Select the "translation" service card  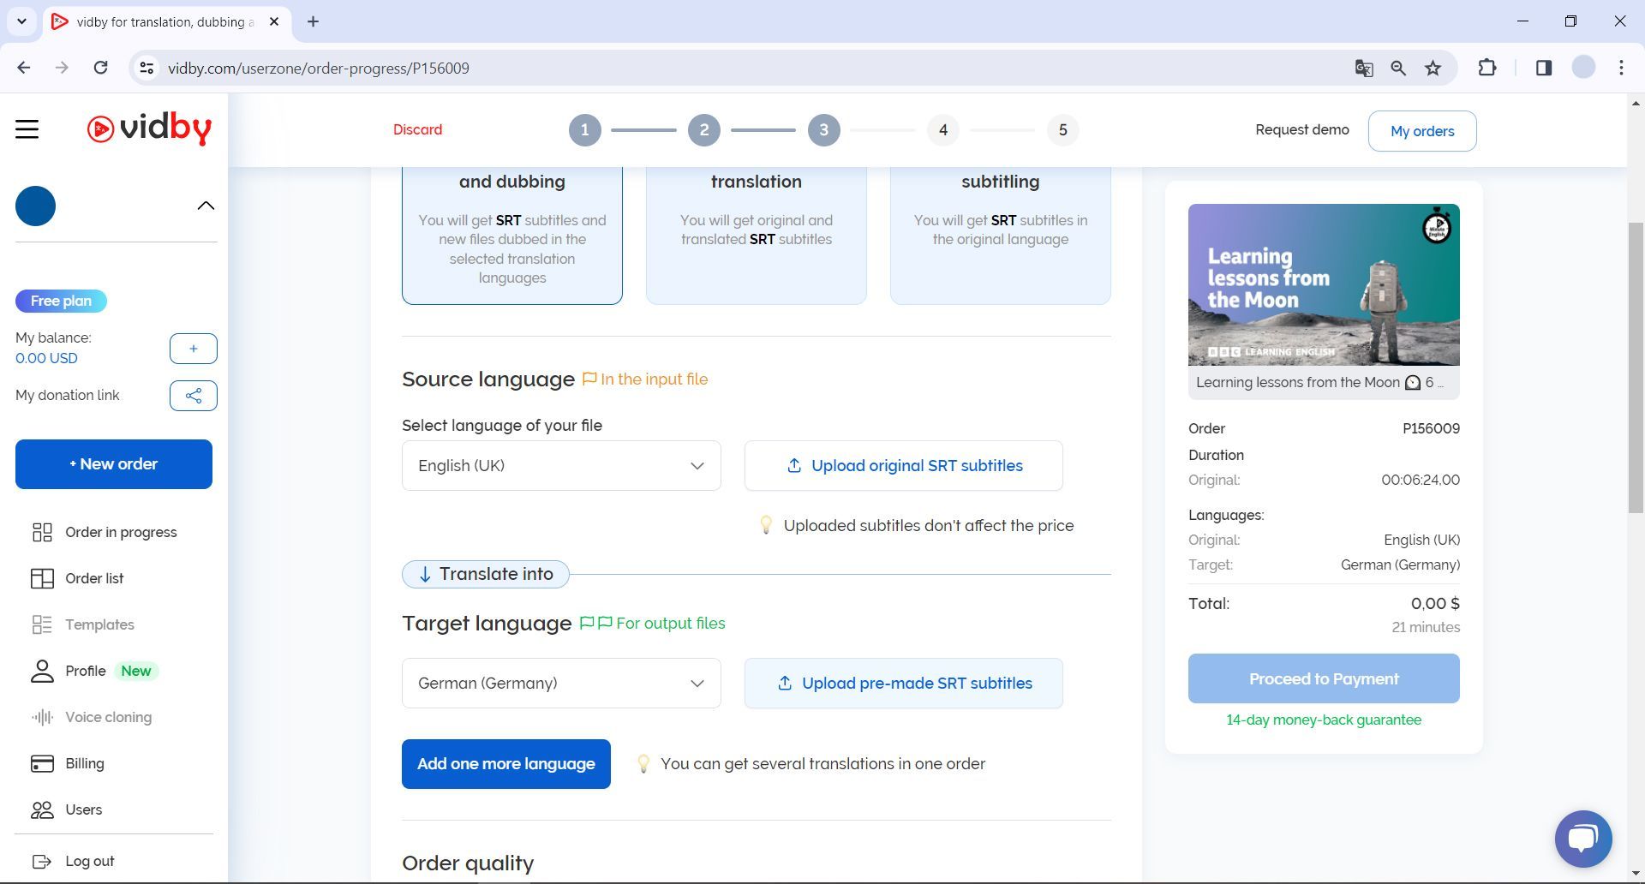pyautogui.click(x=756, y=231)
